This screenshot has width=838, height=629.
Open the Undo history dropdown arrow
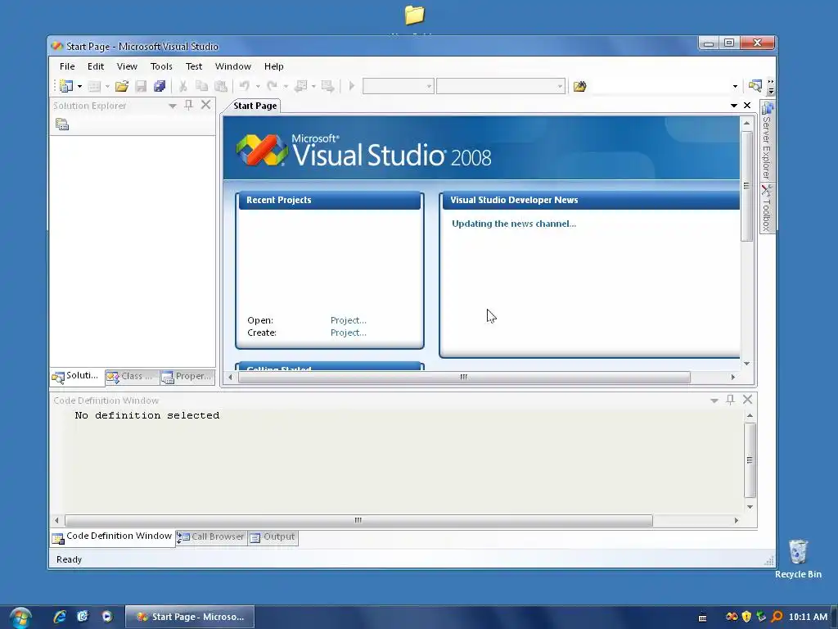click(258, 86)
